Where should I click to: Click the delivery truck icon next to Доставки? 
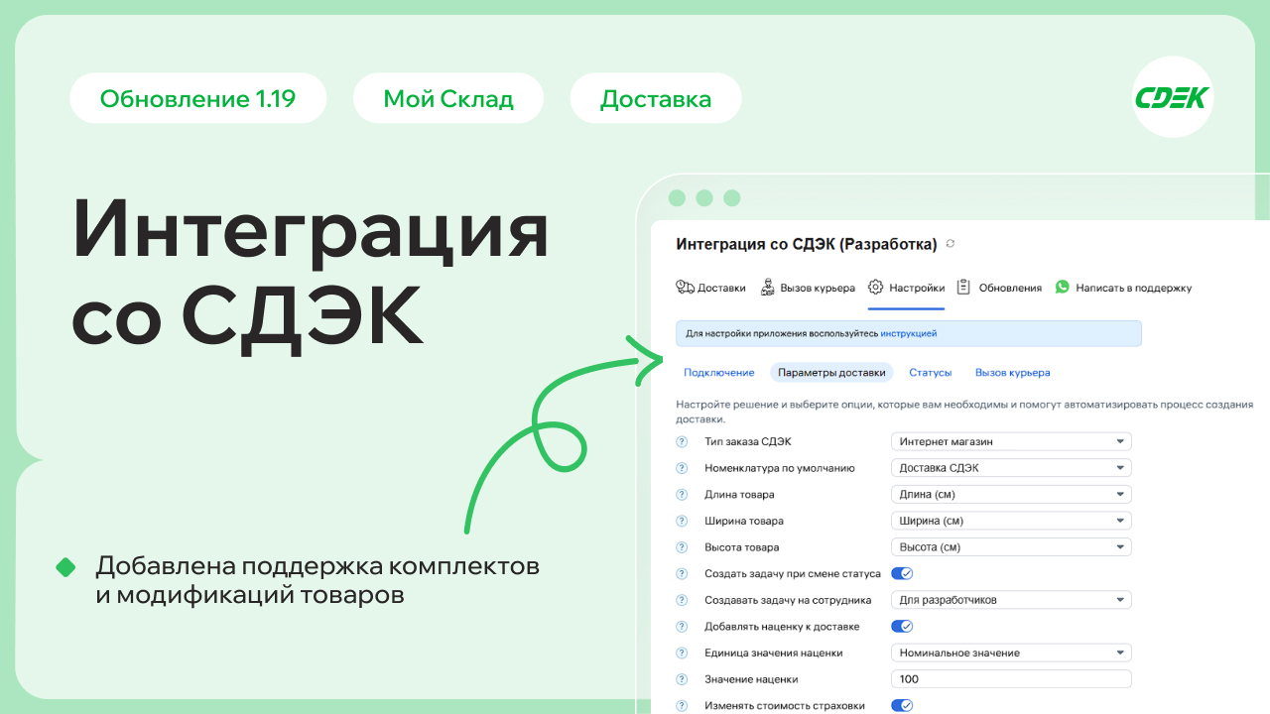(x=685, y=288)
